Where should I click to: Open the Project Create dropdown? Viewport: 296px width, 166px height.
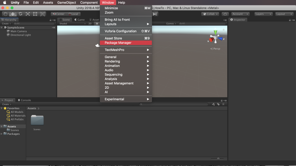(x=6, y=104)
